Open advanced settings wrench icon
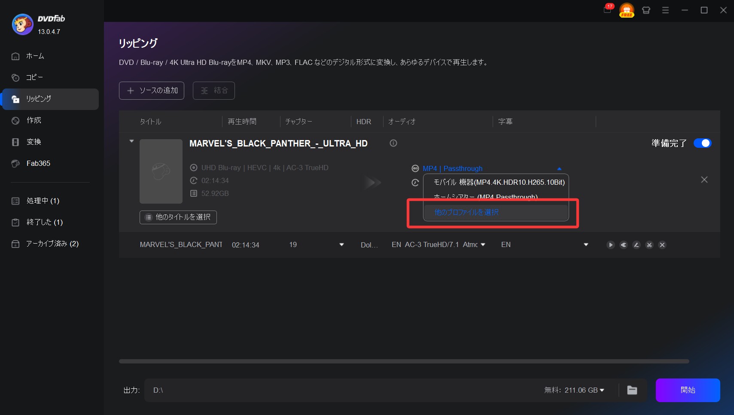This screenshot has width=734, height=415. click(x=624, y=245)
